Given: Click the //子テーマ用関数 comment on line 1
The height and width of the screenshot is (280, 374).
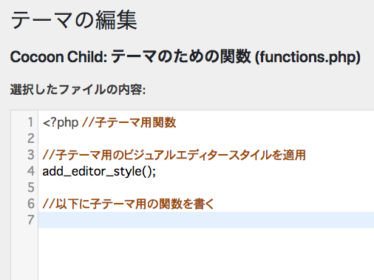Looking at the screenshot, I should (129, 122).
